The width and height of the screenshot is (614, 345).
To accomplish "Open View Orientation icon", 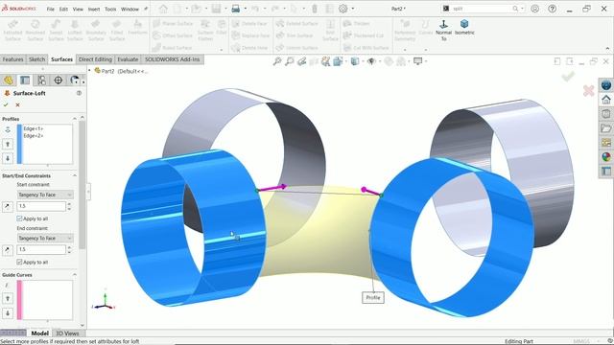I will click(338, 61).
